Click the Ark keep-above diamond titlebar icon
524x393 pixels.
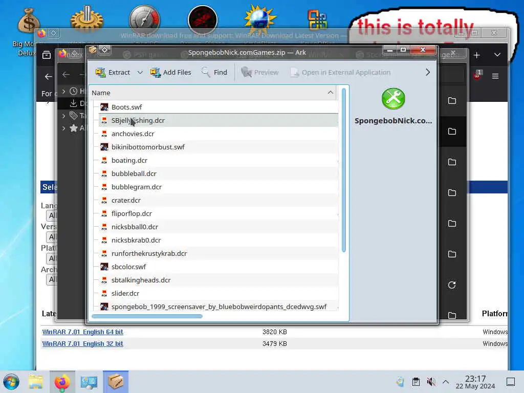click(x=105, y=50)
